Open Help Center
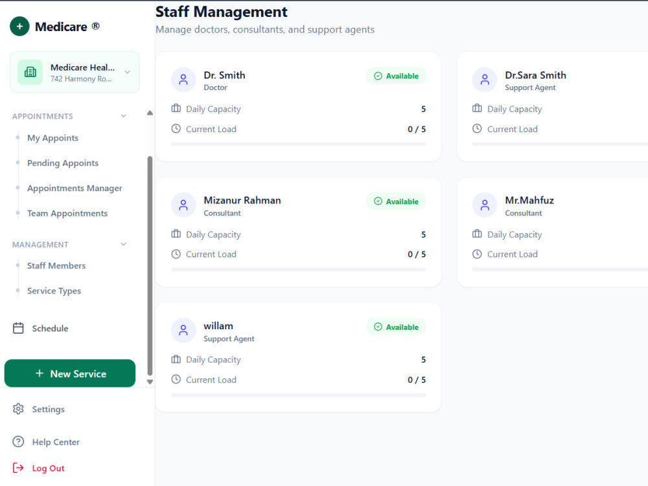Screen dimensions: 648x486 [56, 442]
